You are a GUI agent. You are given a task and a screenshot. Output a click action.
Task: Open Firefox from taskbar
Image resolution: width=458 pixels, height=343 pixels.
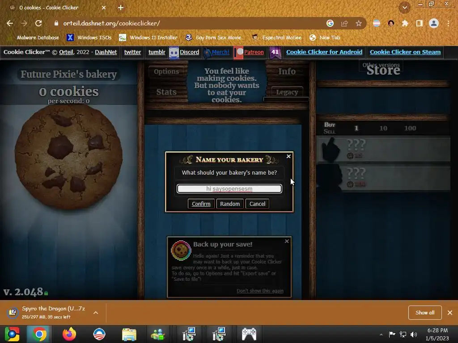[69, 334]
